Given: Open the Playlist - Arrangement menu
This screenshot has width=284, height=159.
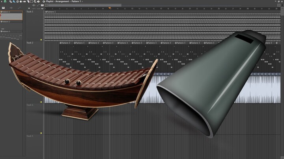Looking at the screenshot, I should point(58,2).
